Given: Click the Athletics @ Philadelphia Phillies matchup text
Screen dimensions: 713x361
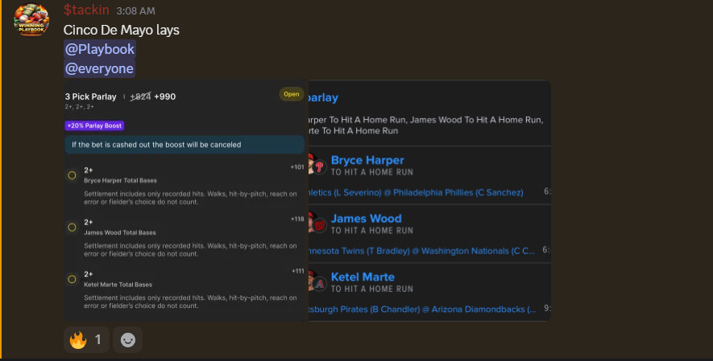Looking at the screenshot, I should (x=416, y=192).
